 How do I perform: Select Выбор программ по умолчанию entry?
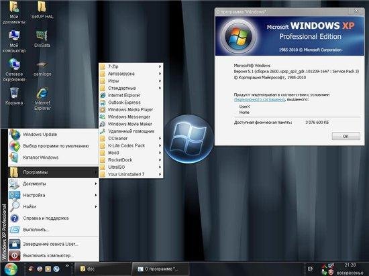click(x=54, y=146)
